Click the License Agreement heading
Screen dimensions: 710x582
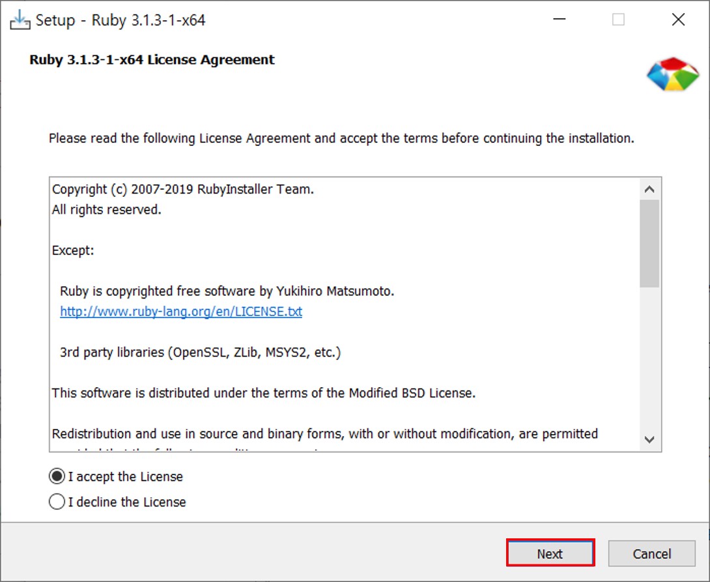point(152,60)
